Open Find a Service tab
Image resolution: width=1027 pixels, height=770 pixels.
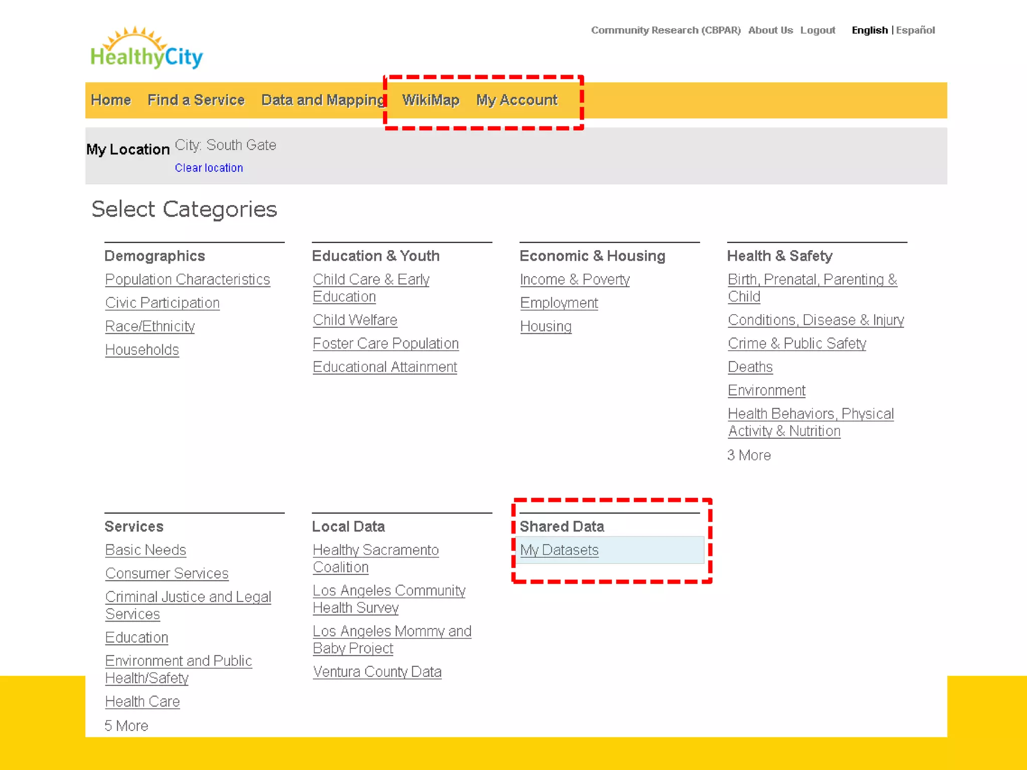[x=196, y=100]
